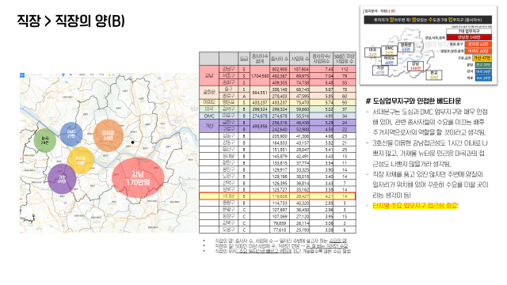Select the yellow 여의도 bubble on the map
The width and height of the screenshot is (507, 285).
click(81, 160)
